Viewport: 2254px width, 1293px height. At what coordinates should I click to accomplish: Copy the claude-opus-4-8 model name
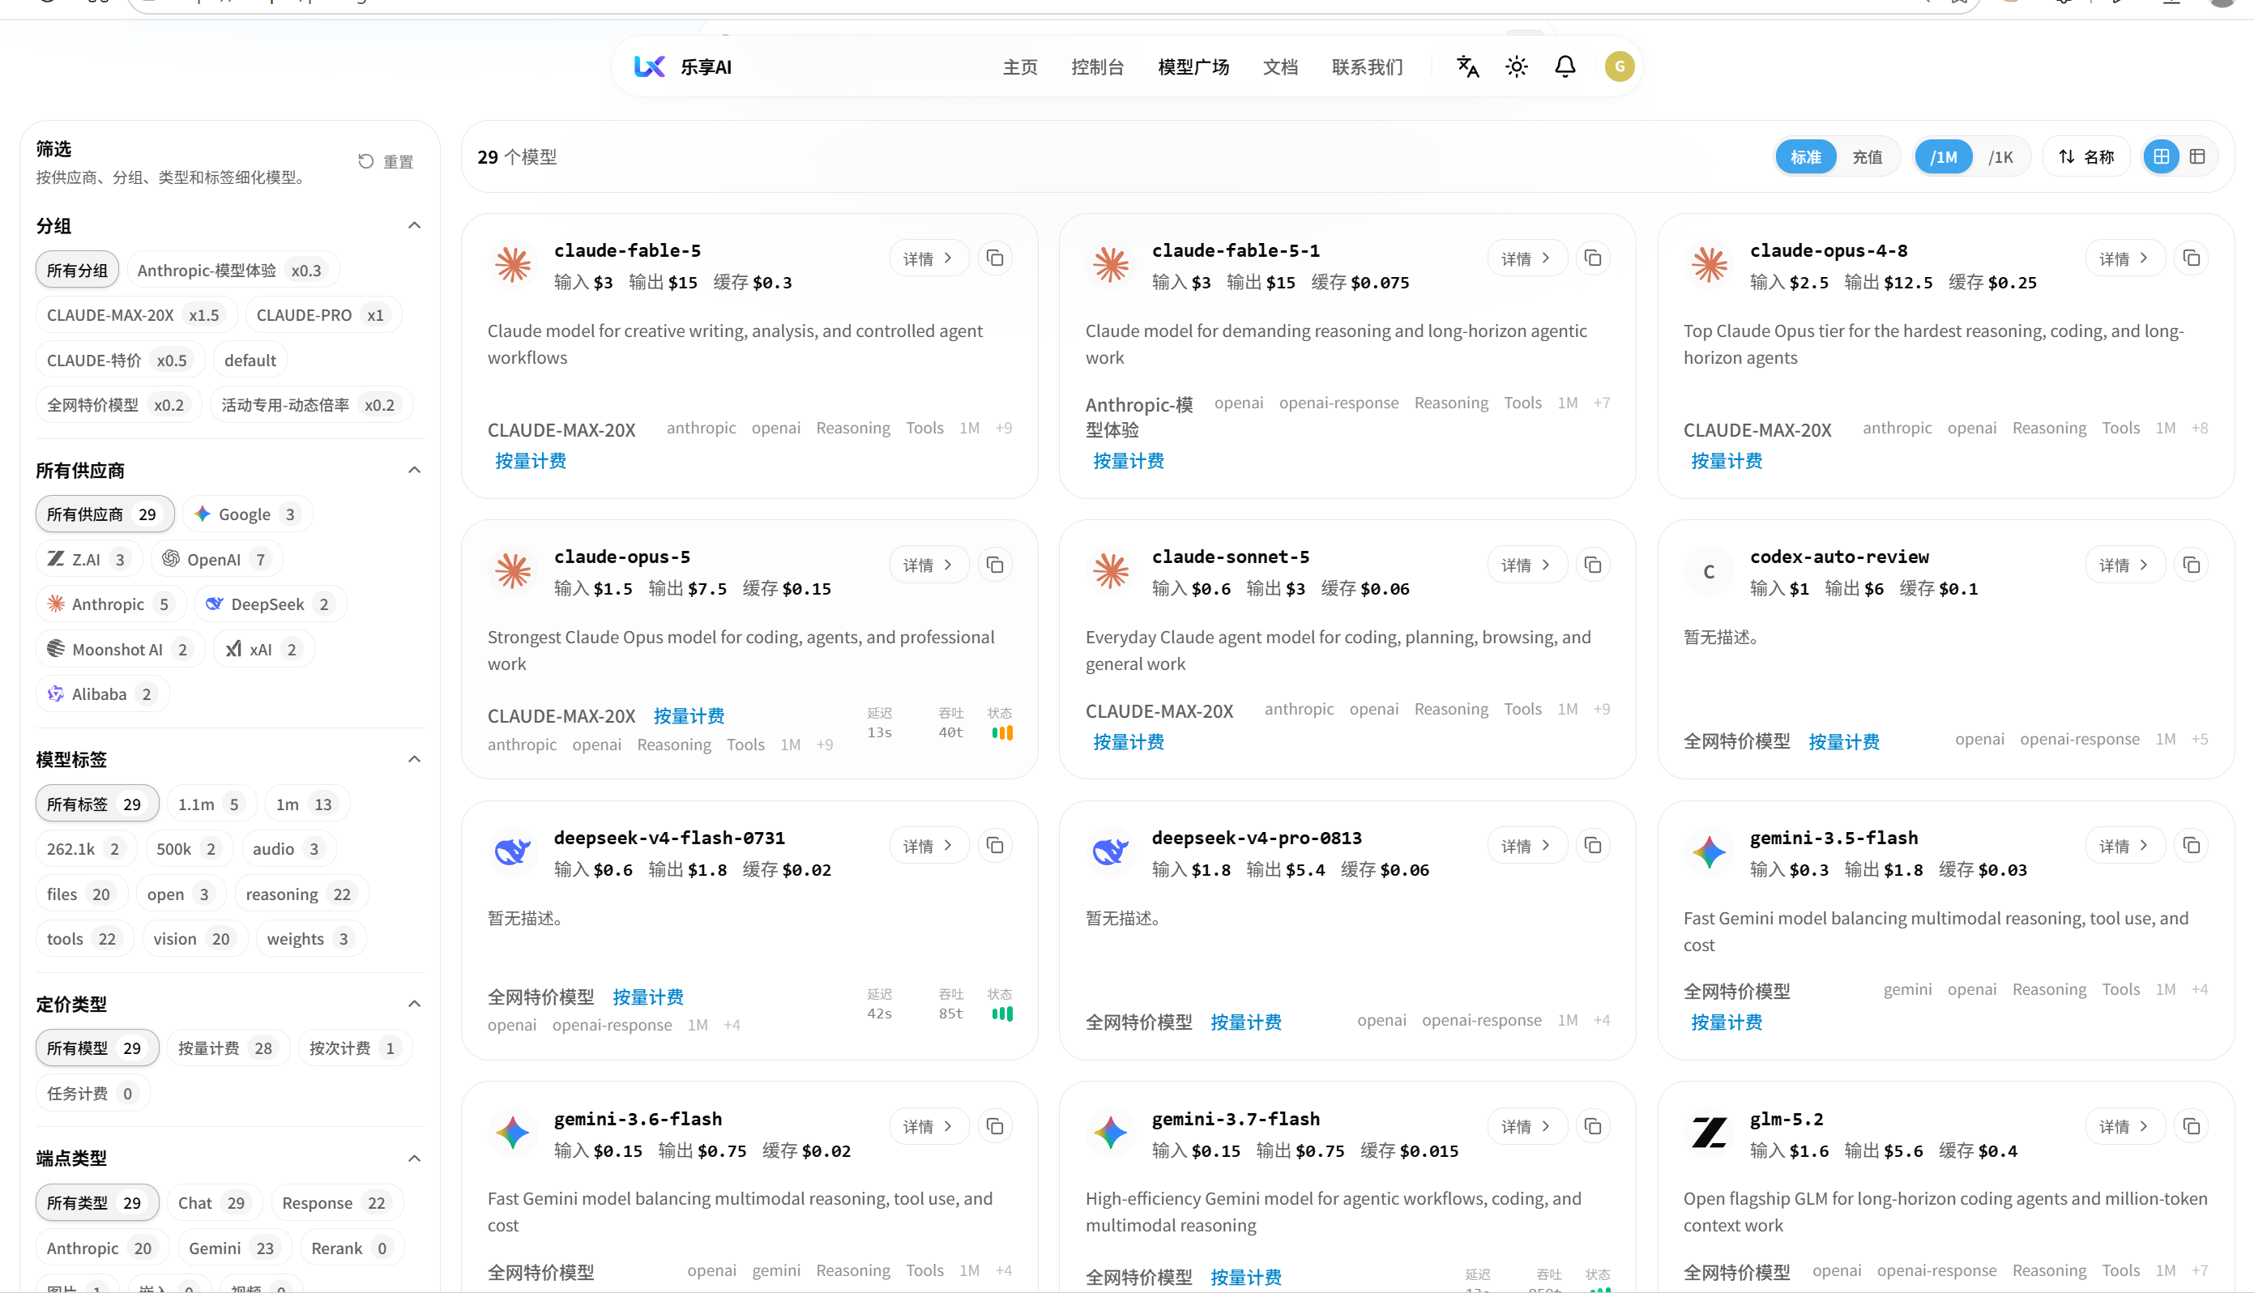(x=2191, y=258)
